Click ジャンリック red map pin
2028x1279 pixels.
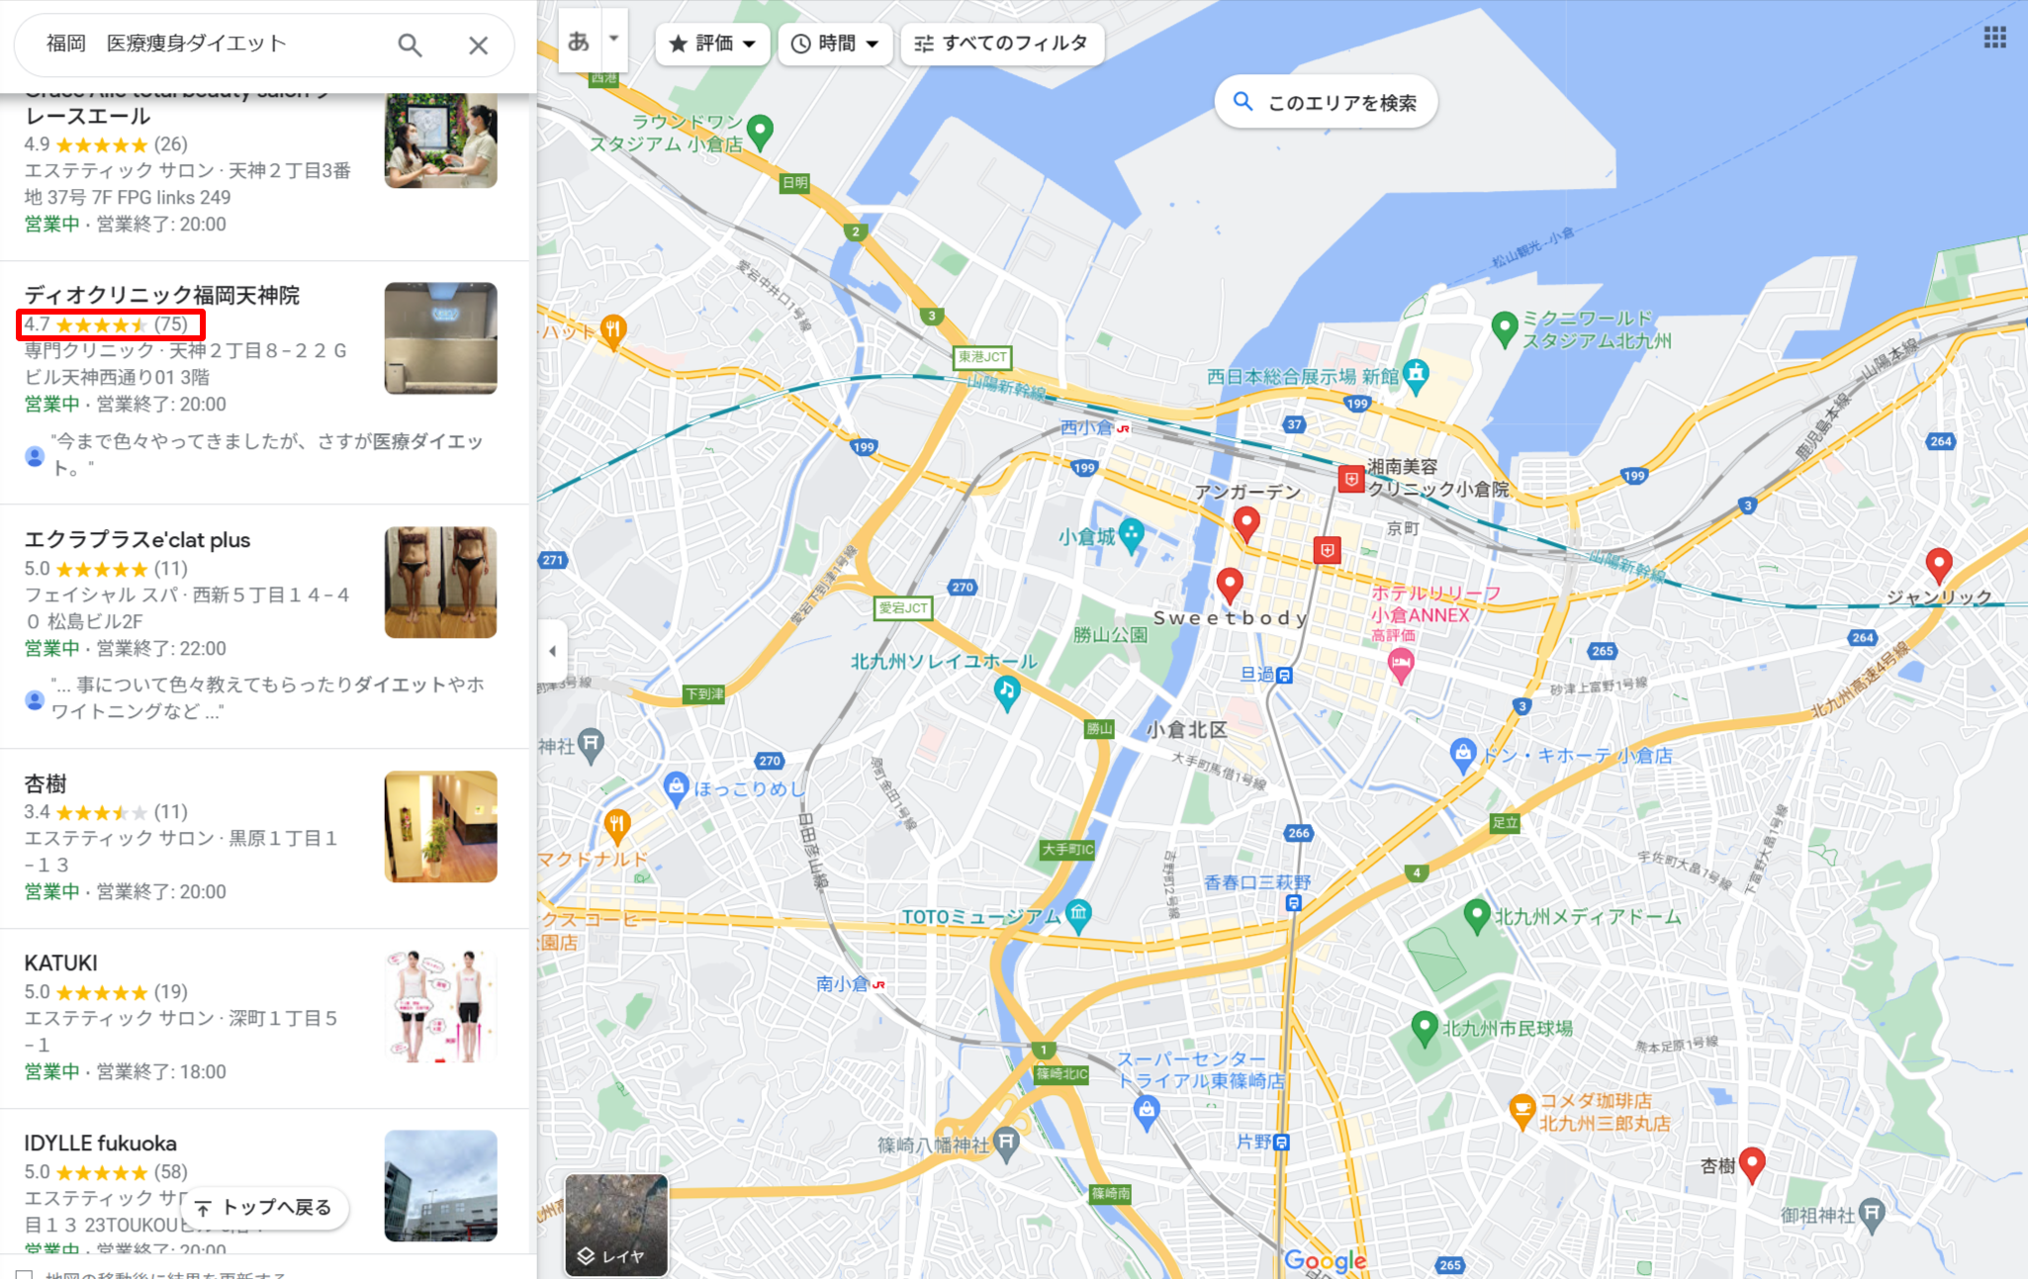tap(1939, 566)
